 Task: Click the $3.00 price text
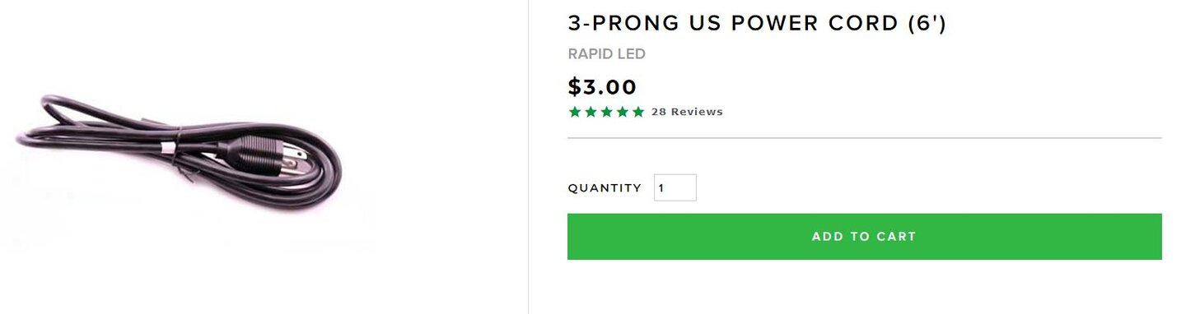click(602, 87)
